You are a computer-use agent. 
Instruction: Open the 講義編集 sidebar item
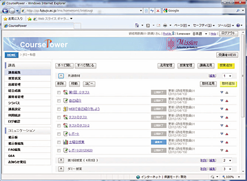(28, 72)
